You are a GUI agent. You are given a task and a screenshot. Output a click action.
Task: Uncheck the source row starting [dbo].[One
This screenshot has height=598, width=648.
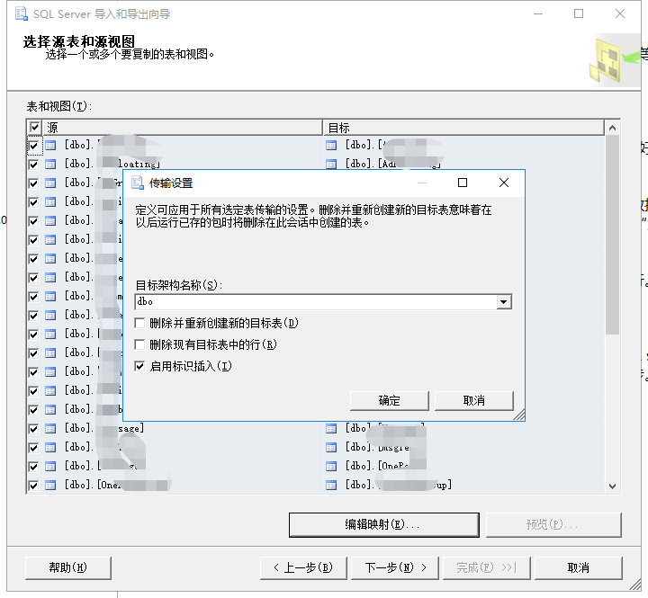[x=34, y=486]
